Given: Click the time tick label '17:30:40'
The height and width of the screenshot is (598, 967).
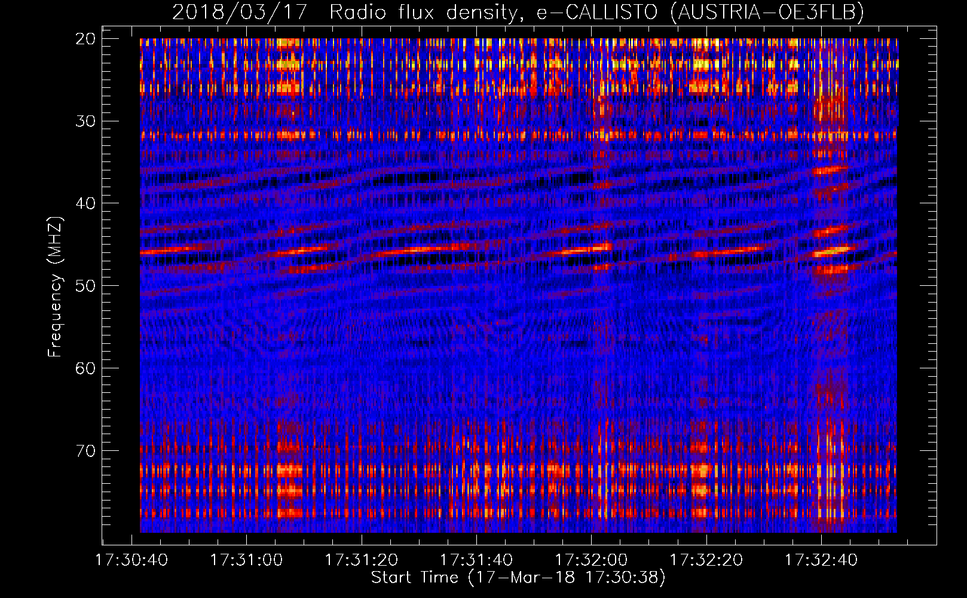Looking at the screenshot, I should click(x=131, y=560).
